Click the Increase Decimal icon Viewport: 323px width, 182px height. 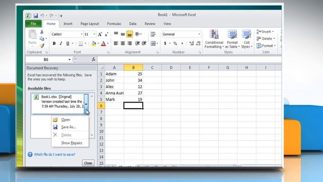(192, 43)
